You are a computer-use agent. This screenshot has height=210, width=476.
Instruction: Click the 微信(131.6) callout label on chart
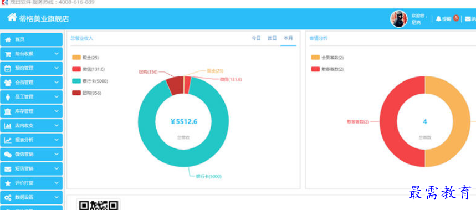coord(231,79)
